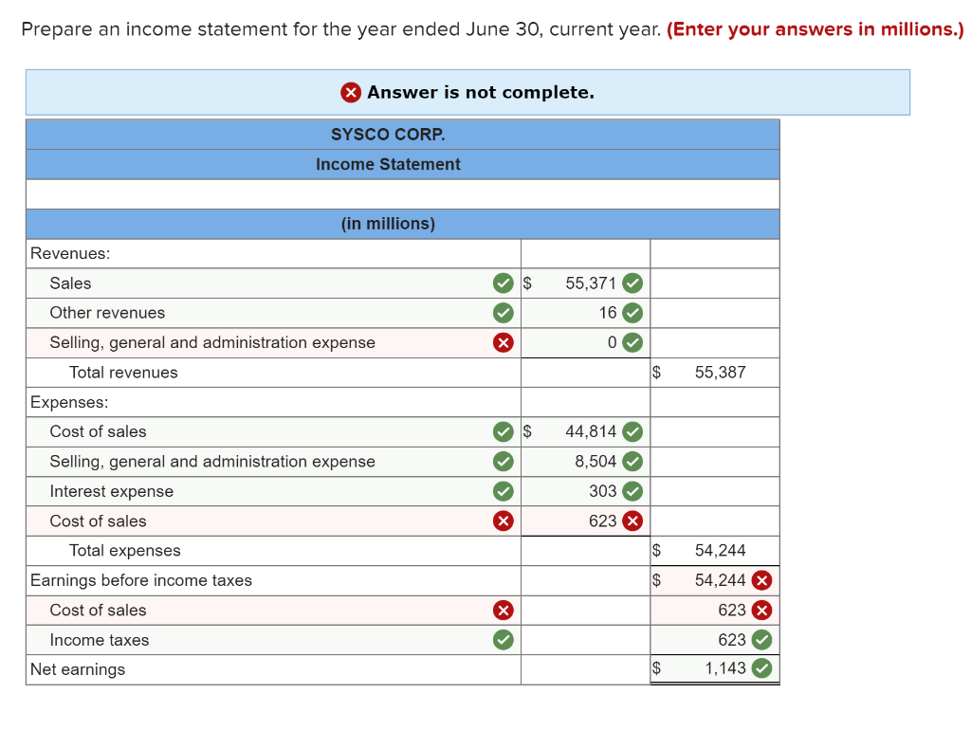Click the green check next to 55,371
The height and width of the screenshot is (749, 971).
[x=632, y=283]
